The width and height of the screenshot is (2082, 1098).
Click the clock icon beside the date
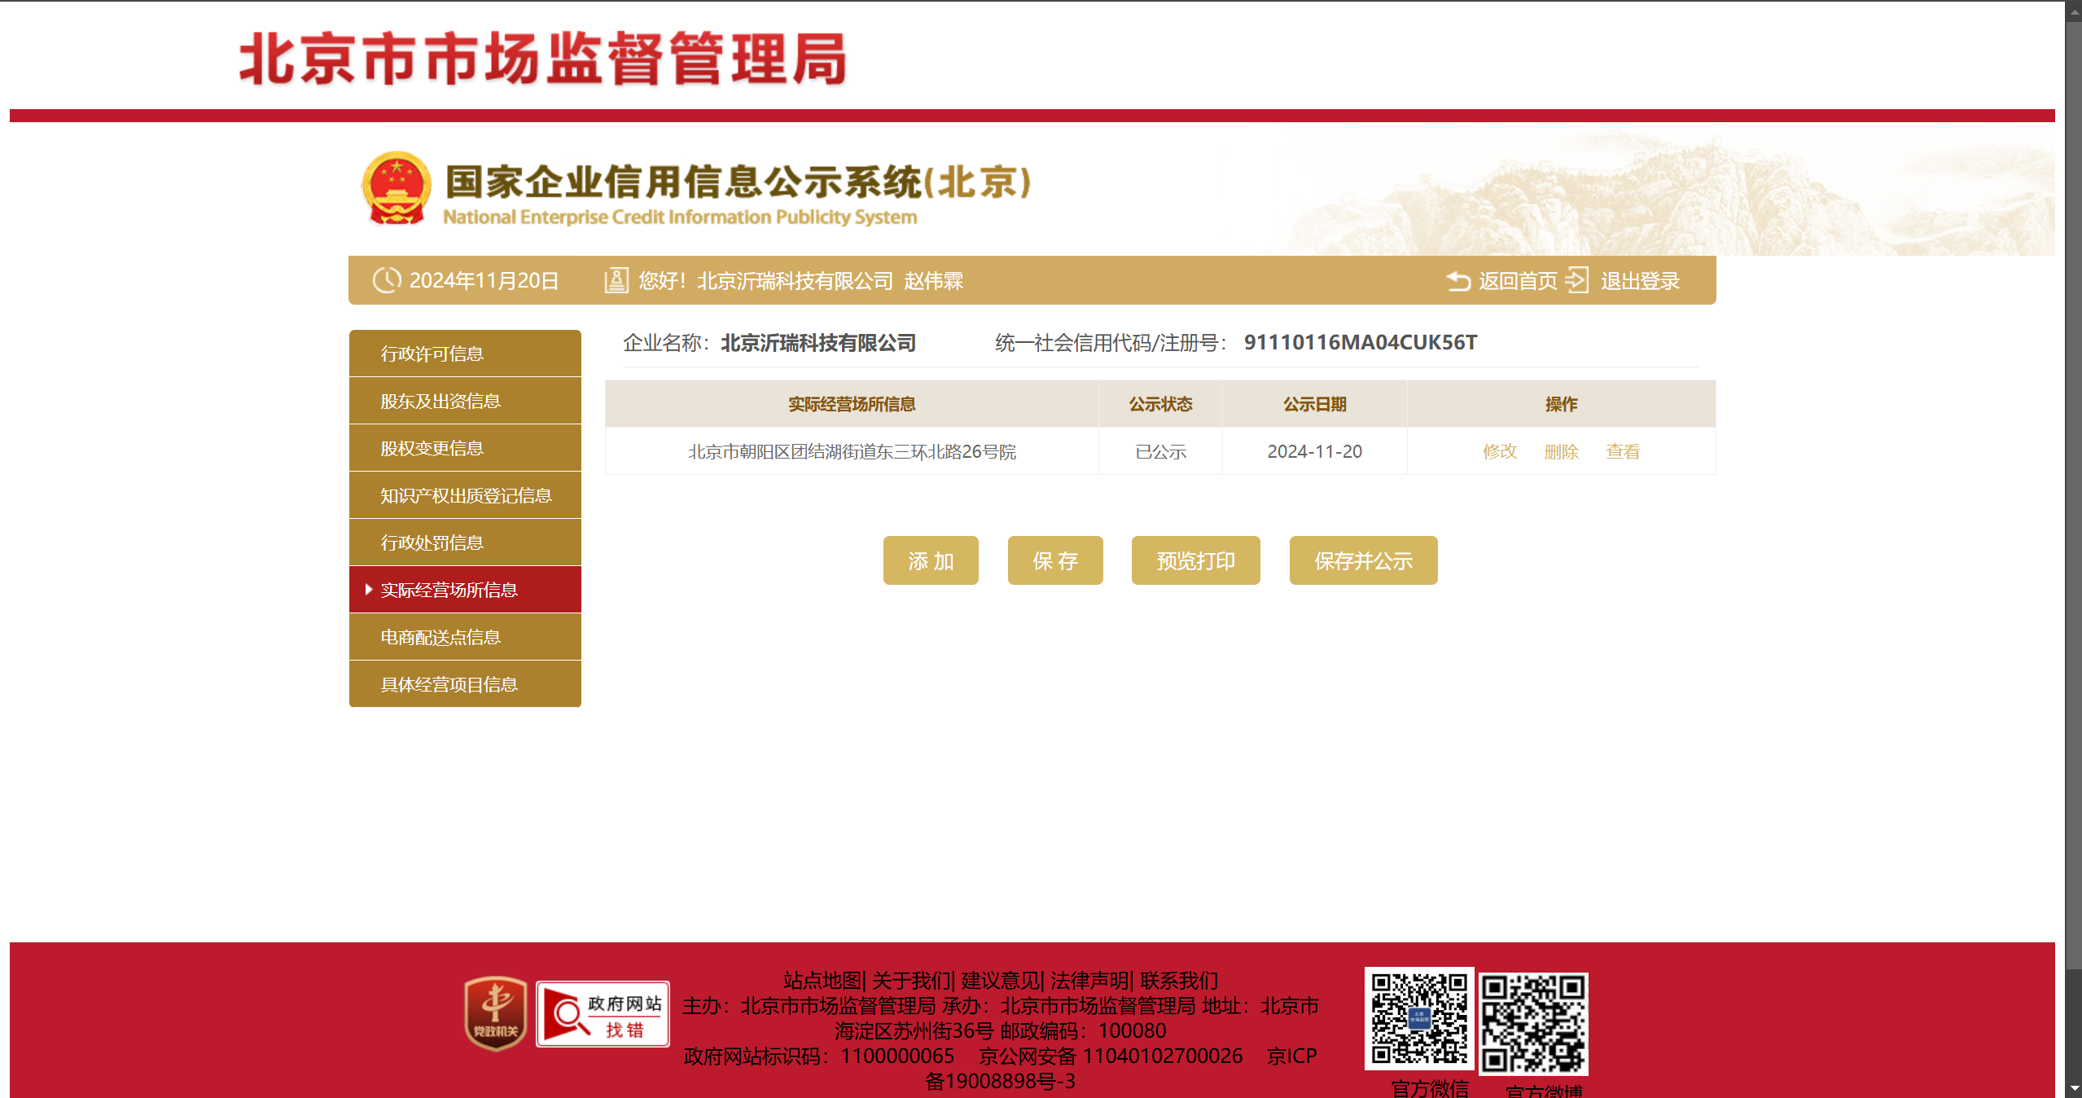pyautogui.click(x=387, y=280)
